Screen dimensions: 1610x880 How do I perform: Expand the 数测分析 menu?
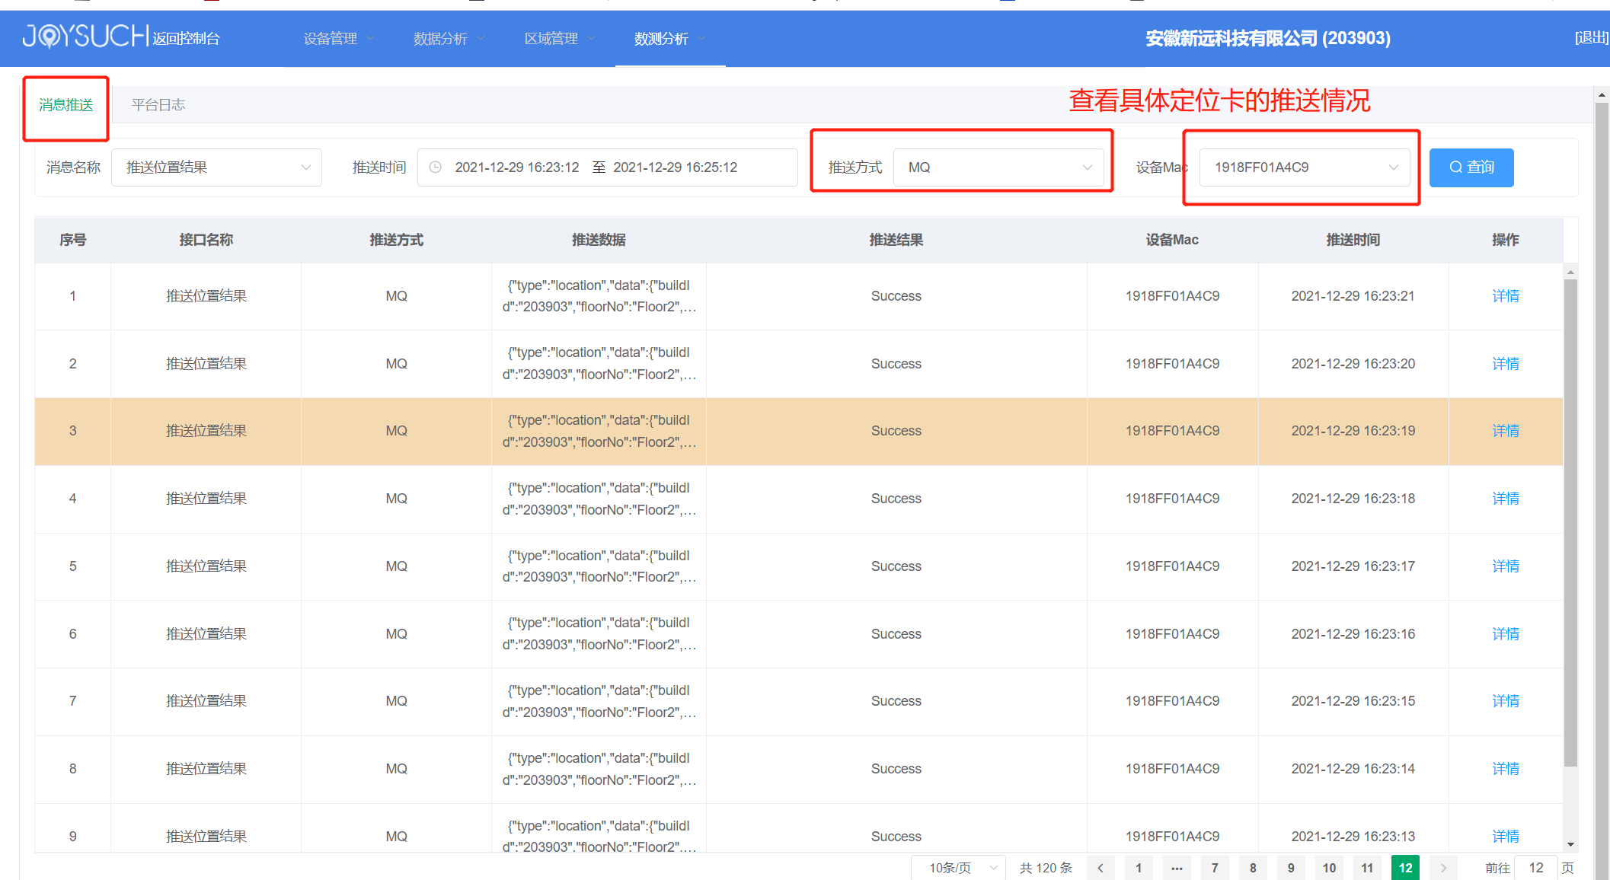click(x=670, y=39)
